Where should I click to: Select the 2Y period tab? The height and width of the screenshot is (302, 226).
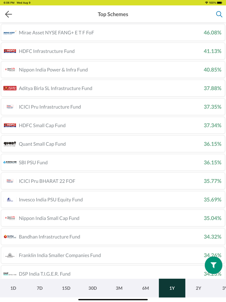point(198,288)
